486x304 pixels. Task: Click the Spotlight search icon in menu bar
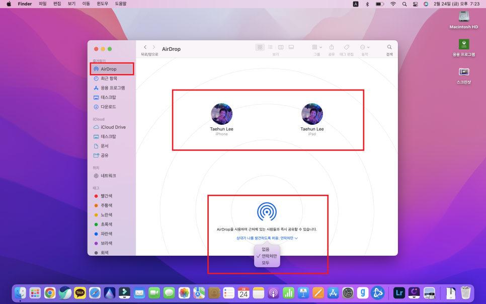pyautogui.click(x=404, y=4)
